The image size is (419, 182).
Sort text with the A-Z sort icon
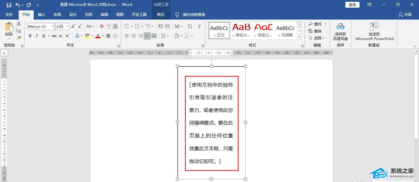[x=190, y=27]
